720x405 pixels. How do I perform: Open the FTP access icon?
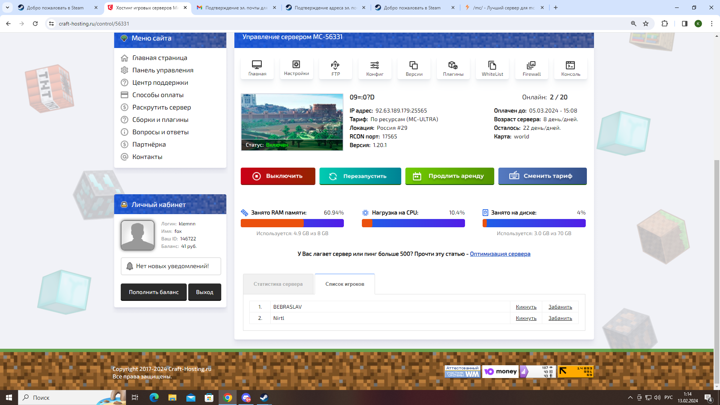pos(336,68)
